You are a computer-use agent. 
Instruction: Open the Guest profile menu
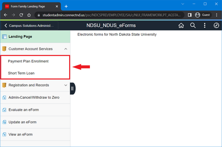point(203,15)
